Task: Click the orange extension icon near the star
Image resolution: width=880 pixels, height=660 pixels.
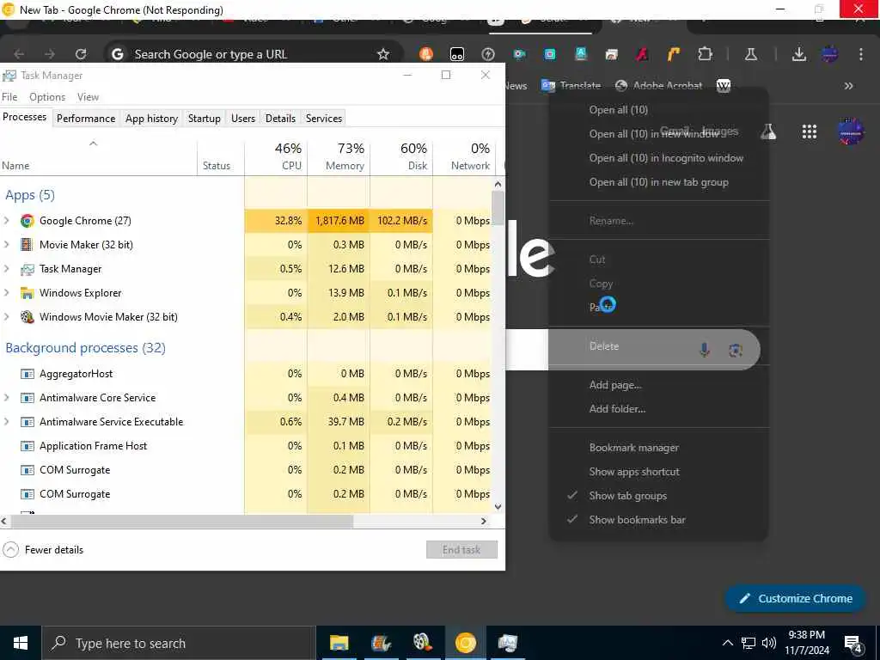Action: [426, 54]
